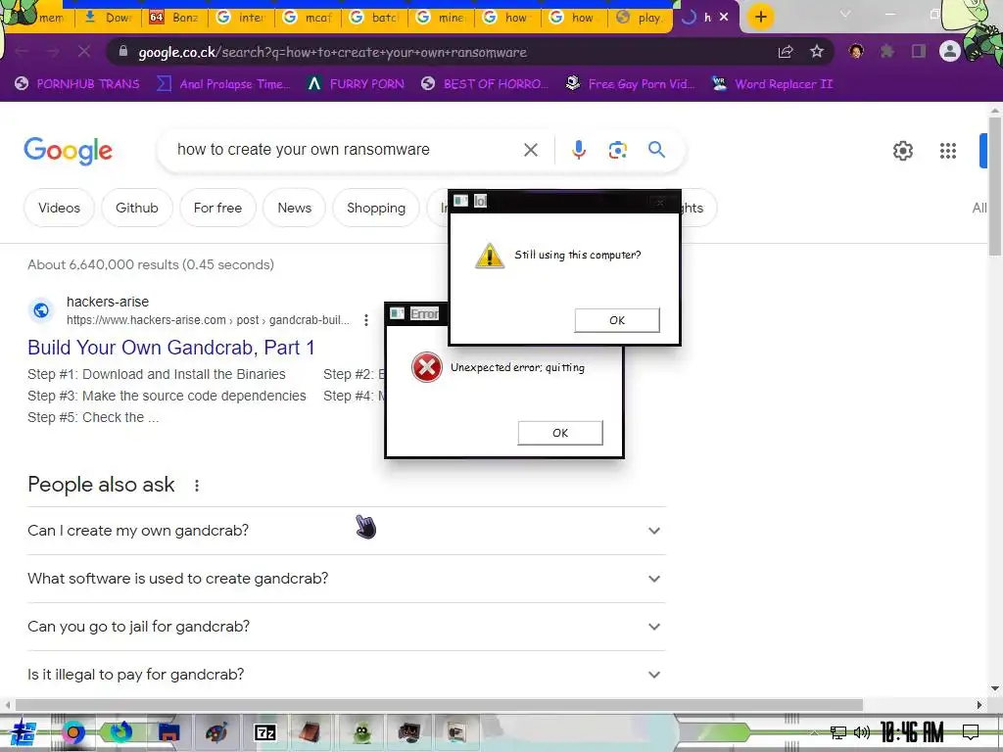1003x752 pixels.
Task: Close the active loading tab
Action: point(724,18)
